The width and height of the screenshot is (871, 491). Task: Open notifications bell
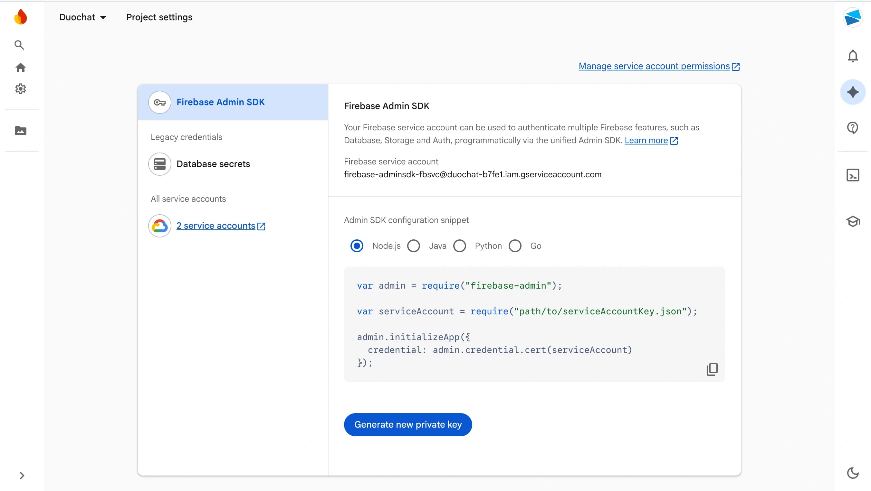pyautogui.click(x=852, y=56)
